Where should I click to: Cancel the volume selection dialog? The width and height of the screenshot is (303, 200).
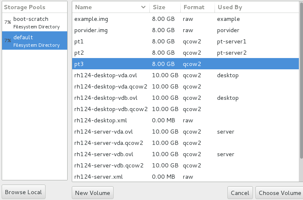point(240,192)
